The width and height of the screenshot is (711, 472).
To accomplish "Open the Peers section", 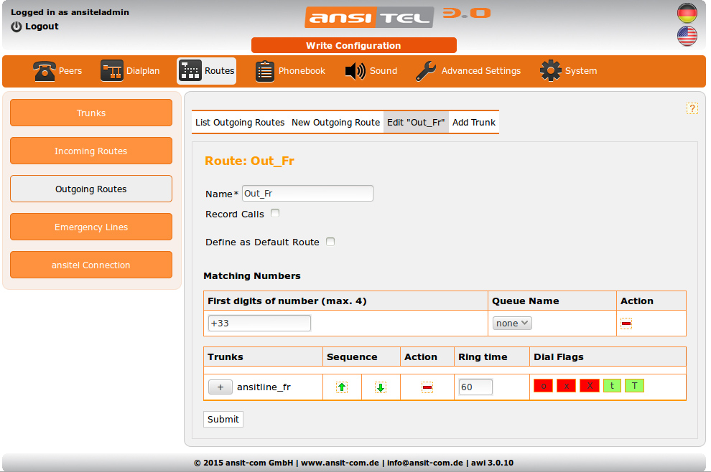I will coord(58,71).
